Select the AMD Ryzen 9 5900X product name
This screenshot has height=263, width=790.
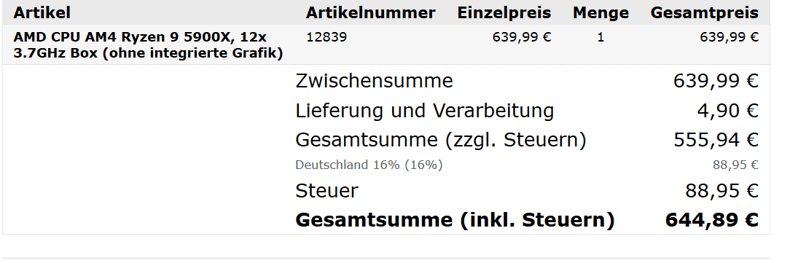coord(148,45)
